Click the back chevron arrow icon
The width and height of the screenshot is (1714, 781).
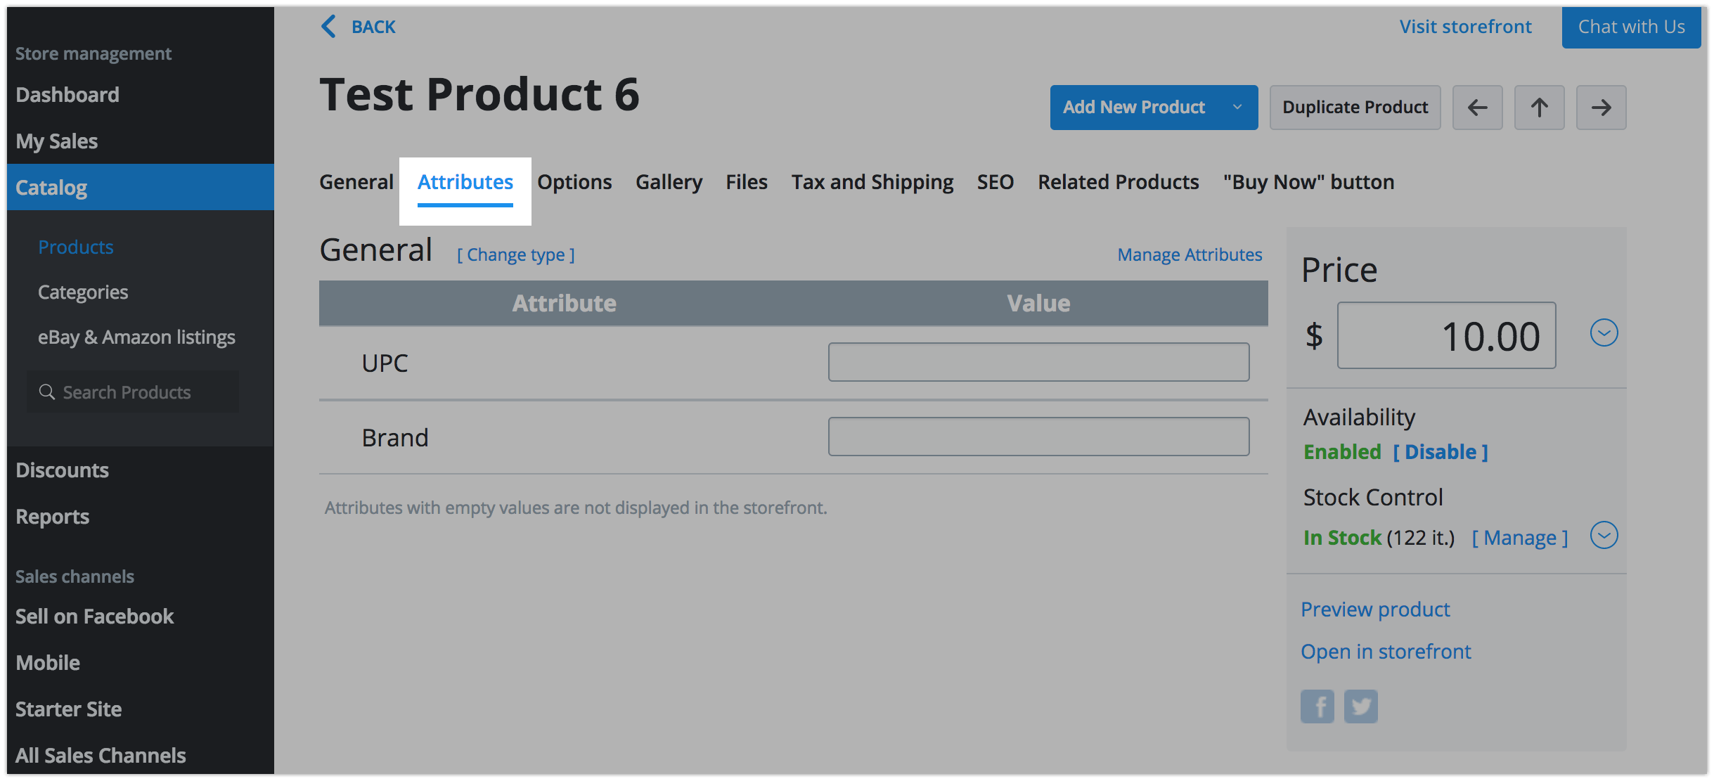pos(328,27)
